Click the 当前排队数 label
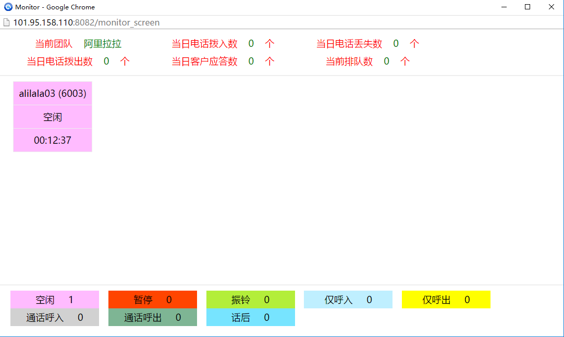This screenshot has width=564, height=337. (x=349, y=61)
